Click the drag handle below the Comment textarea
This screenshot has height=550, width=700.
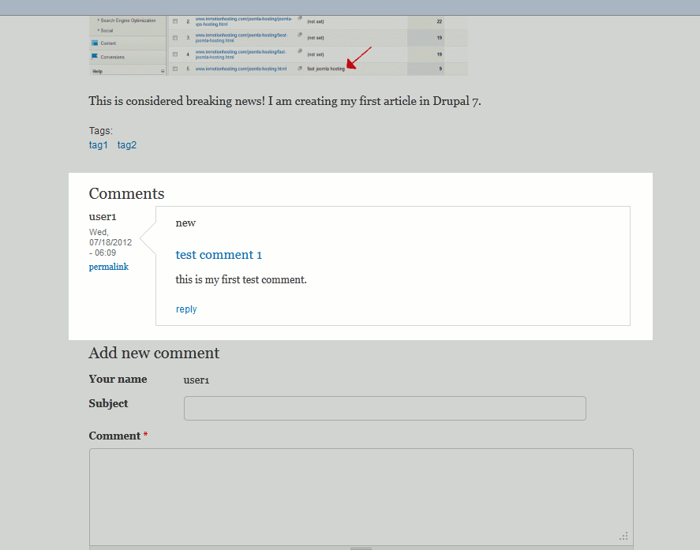[x=361, y=547]
